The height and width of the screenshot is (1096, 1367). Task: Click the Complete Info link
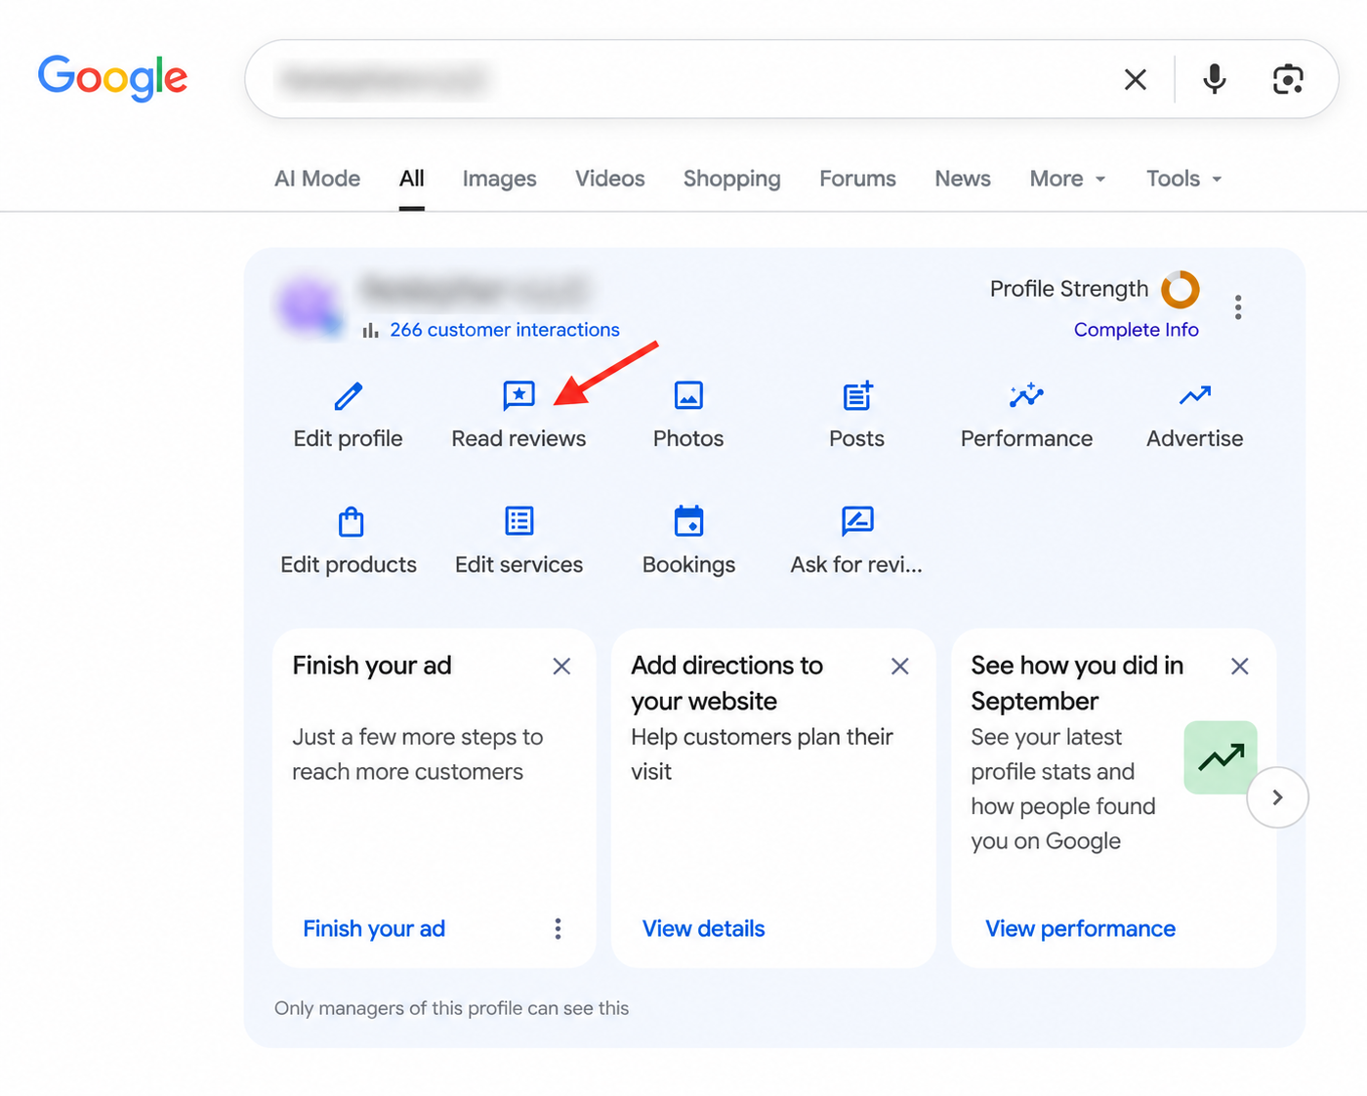tap(1137, 330)
